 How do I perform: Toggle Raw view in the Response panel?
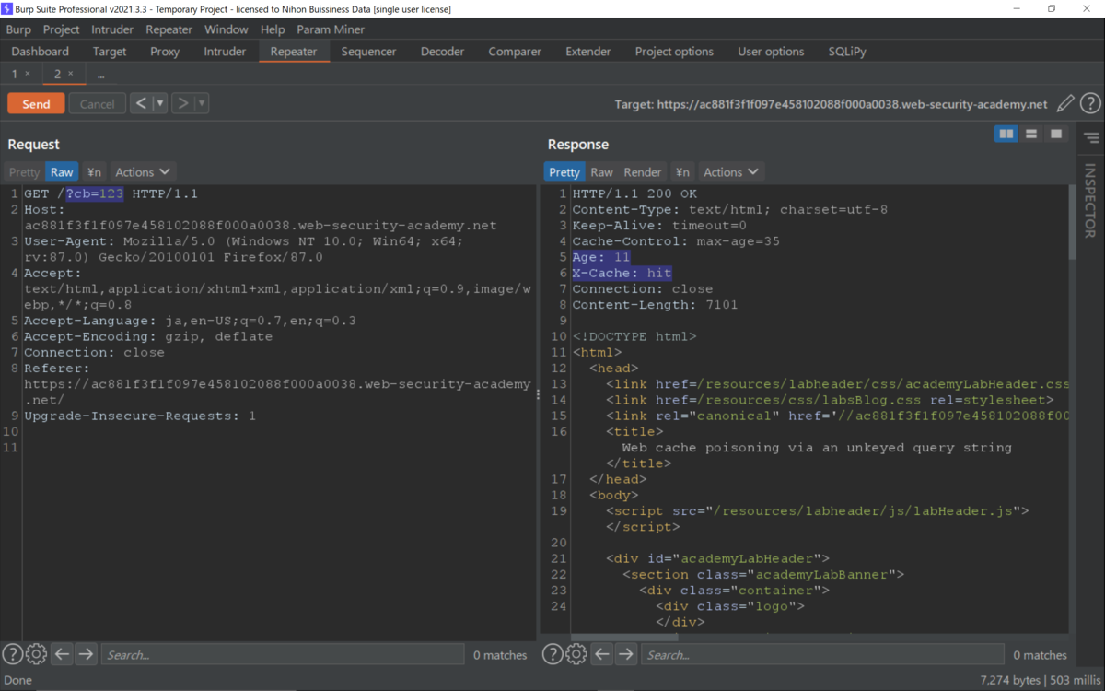pyautogui.click(x=601, y=172)
